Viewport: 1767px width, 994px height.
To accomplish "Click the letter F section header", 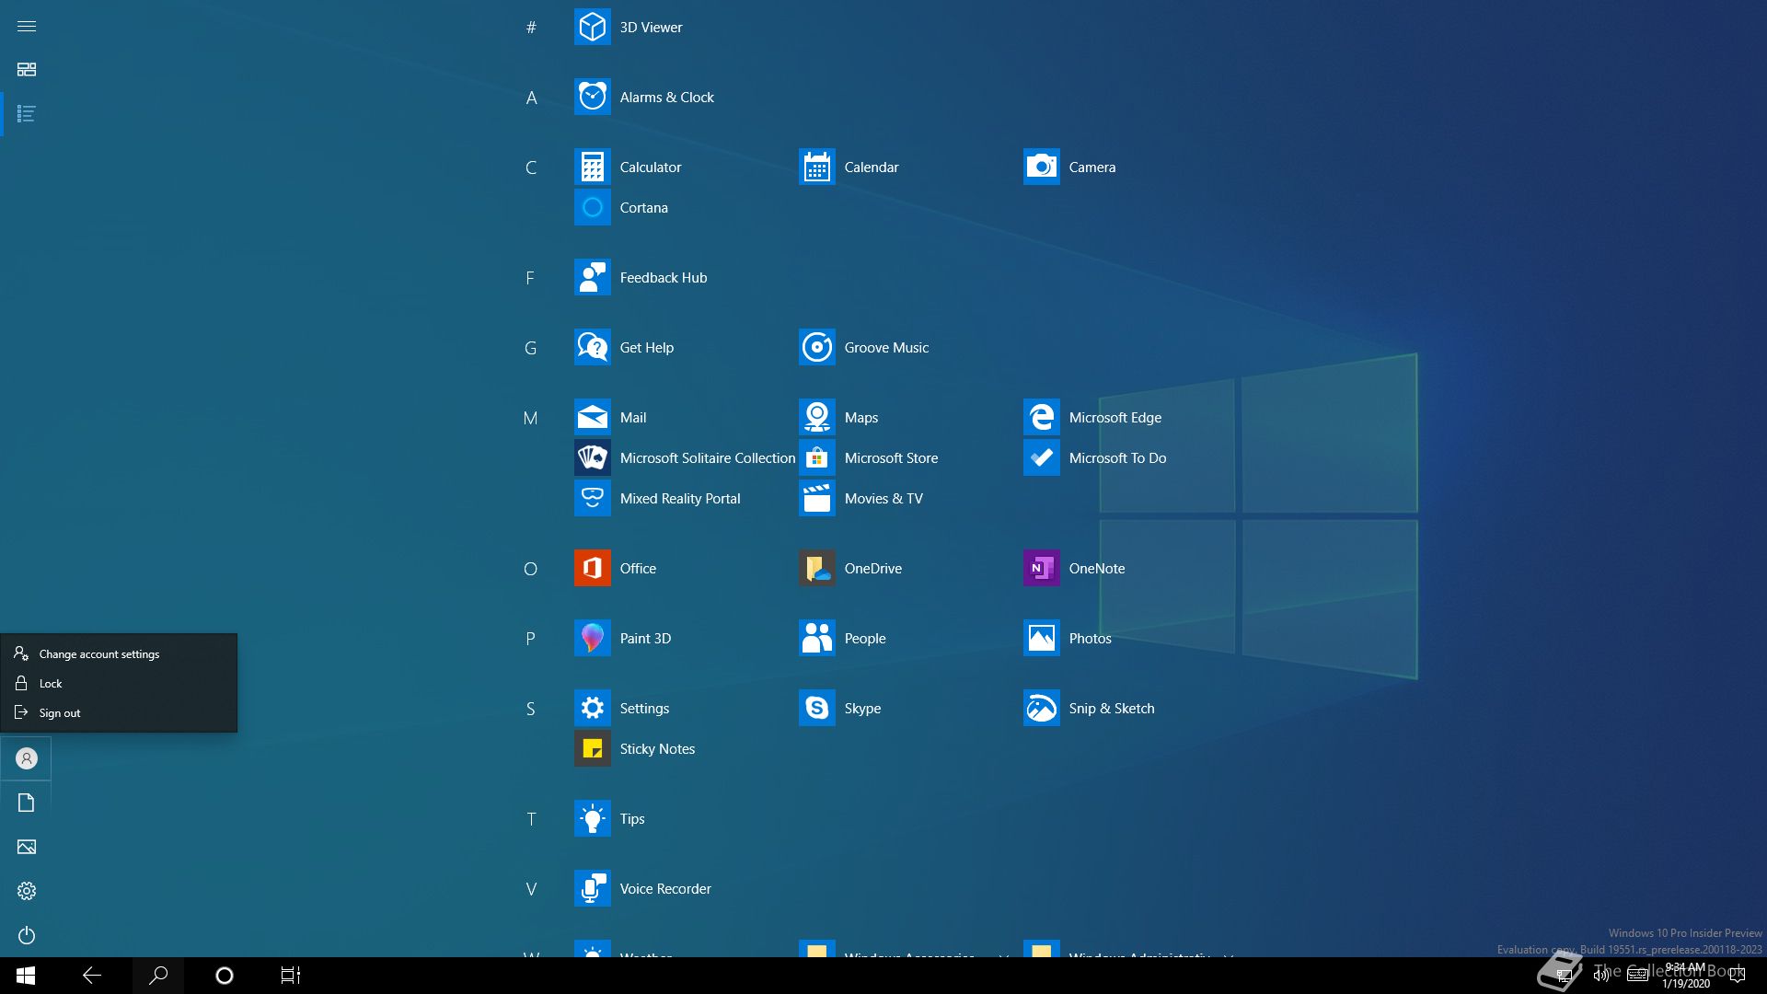I will pyautogui.click(x=531, y=278).
